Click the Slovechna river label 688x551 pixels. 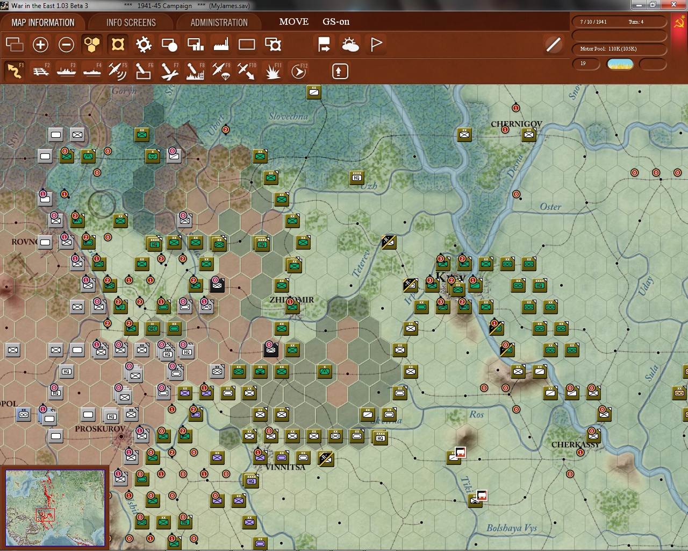[289, 116]
